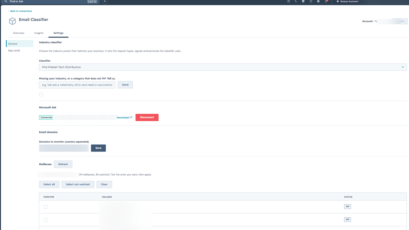Open the settings gear icon
Viewport: 409px width, 230px height.
pos(318,1)
